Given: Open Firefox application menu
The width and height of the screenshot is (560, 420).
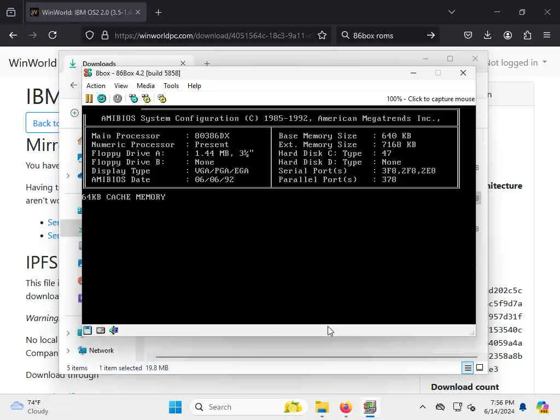Looking at the screenshot, I should click(x=547, y=35).
